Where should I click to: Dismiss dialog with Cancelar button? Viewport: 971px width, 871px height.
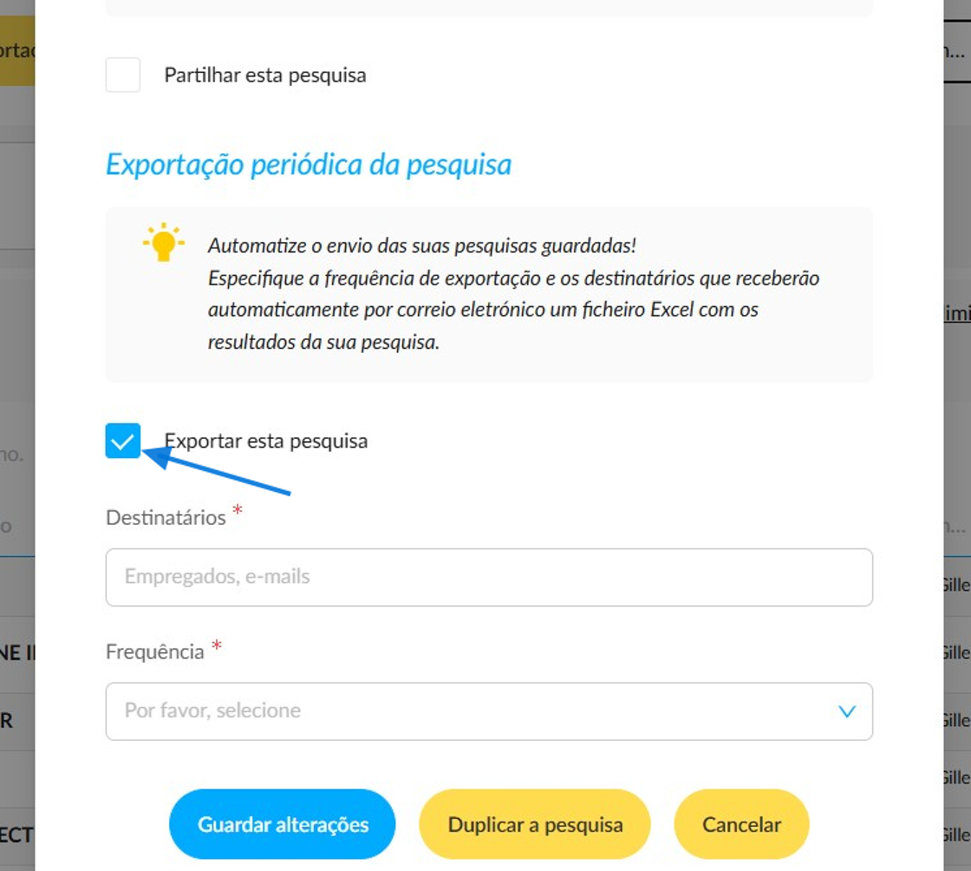[742, 824]
